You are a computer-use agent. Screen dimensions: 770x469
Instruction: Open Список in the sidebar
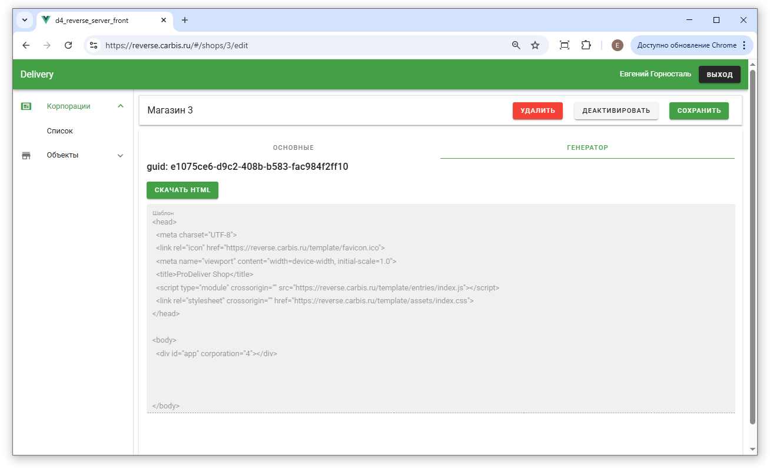60,131
